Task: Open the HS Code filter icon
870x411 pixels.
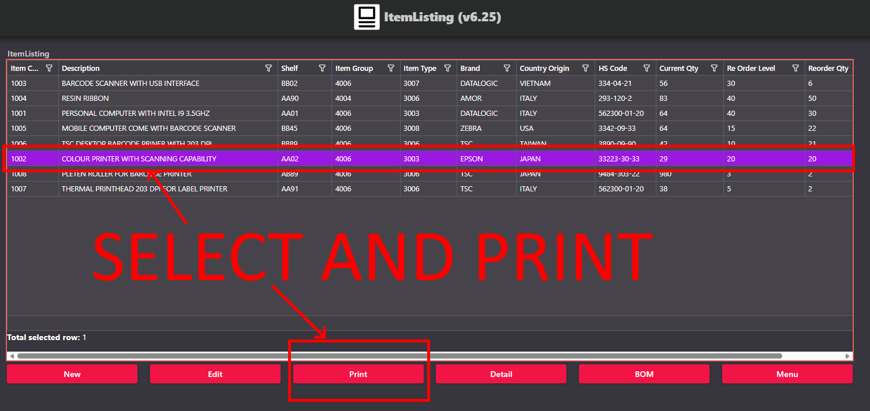Action: click(647, 68)
